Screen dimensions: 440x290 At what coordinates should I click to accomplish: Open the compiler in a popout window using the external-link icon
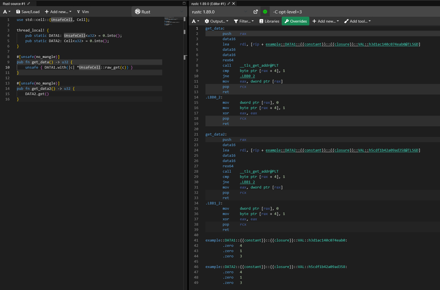coord(255,12)
